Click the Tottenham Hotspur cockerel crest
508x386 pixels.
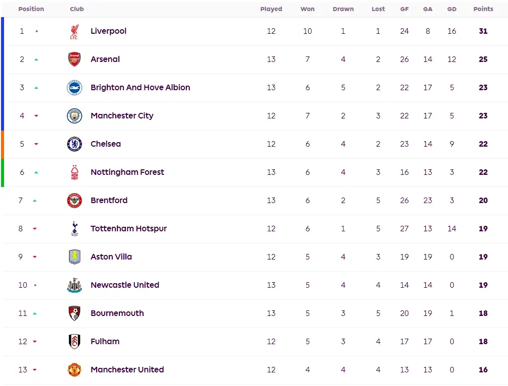pyautogui.click(x=75, y=229)
